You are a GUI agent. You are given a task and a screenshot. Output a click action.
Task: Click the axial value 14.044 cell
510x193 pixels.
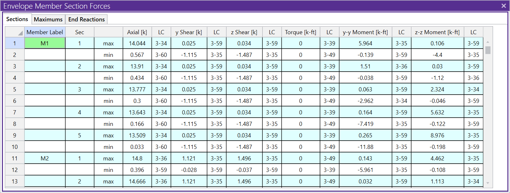tap(137, 43)
